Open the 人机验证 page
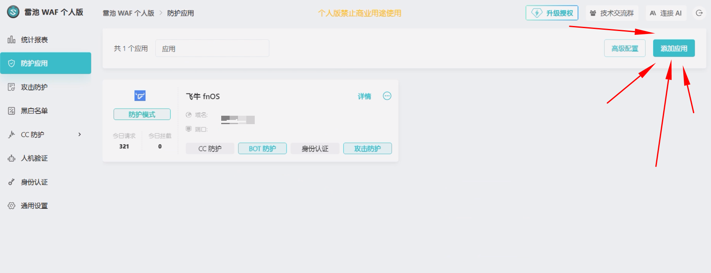711x273 pixels. [x=46, y=158]
